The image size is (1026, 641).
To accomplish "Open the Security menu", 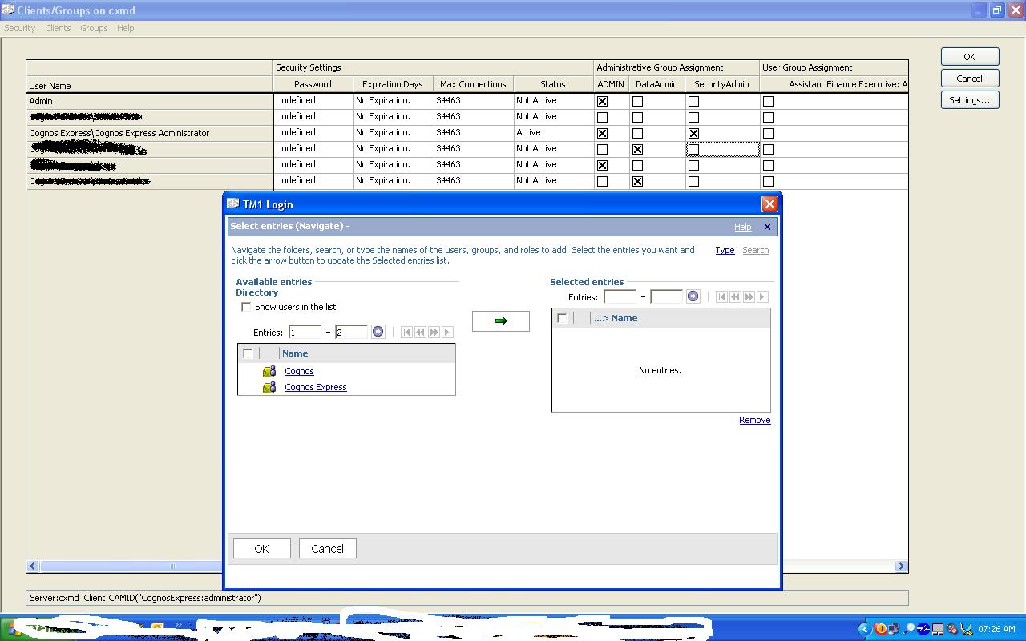I will coord(19,28).
